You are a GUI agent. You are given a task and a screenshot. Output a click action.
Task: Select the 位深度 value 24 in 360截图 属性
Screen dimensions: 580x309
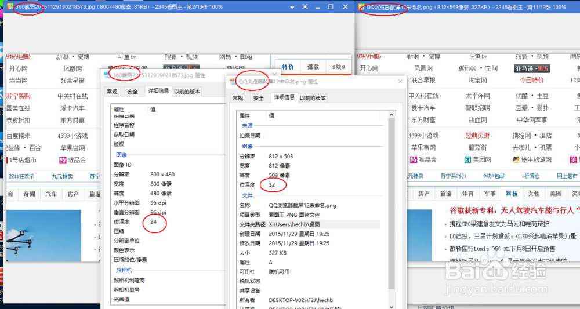point(154,222)
